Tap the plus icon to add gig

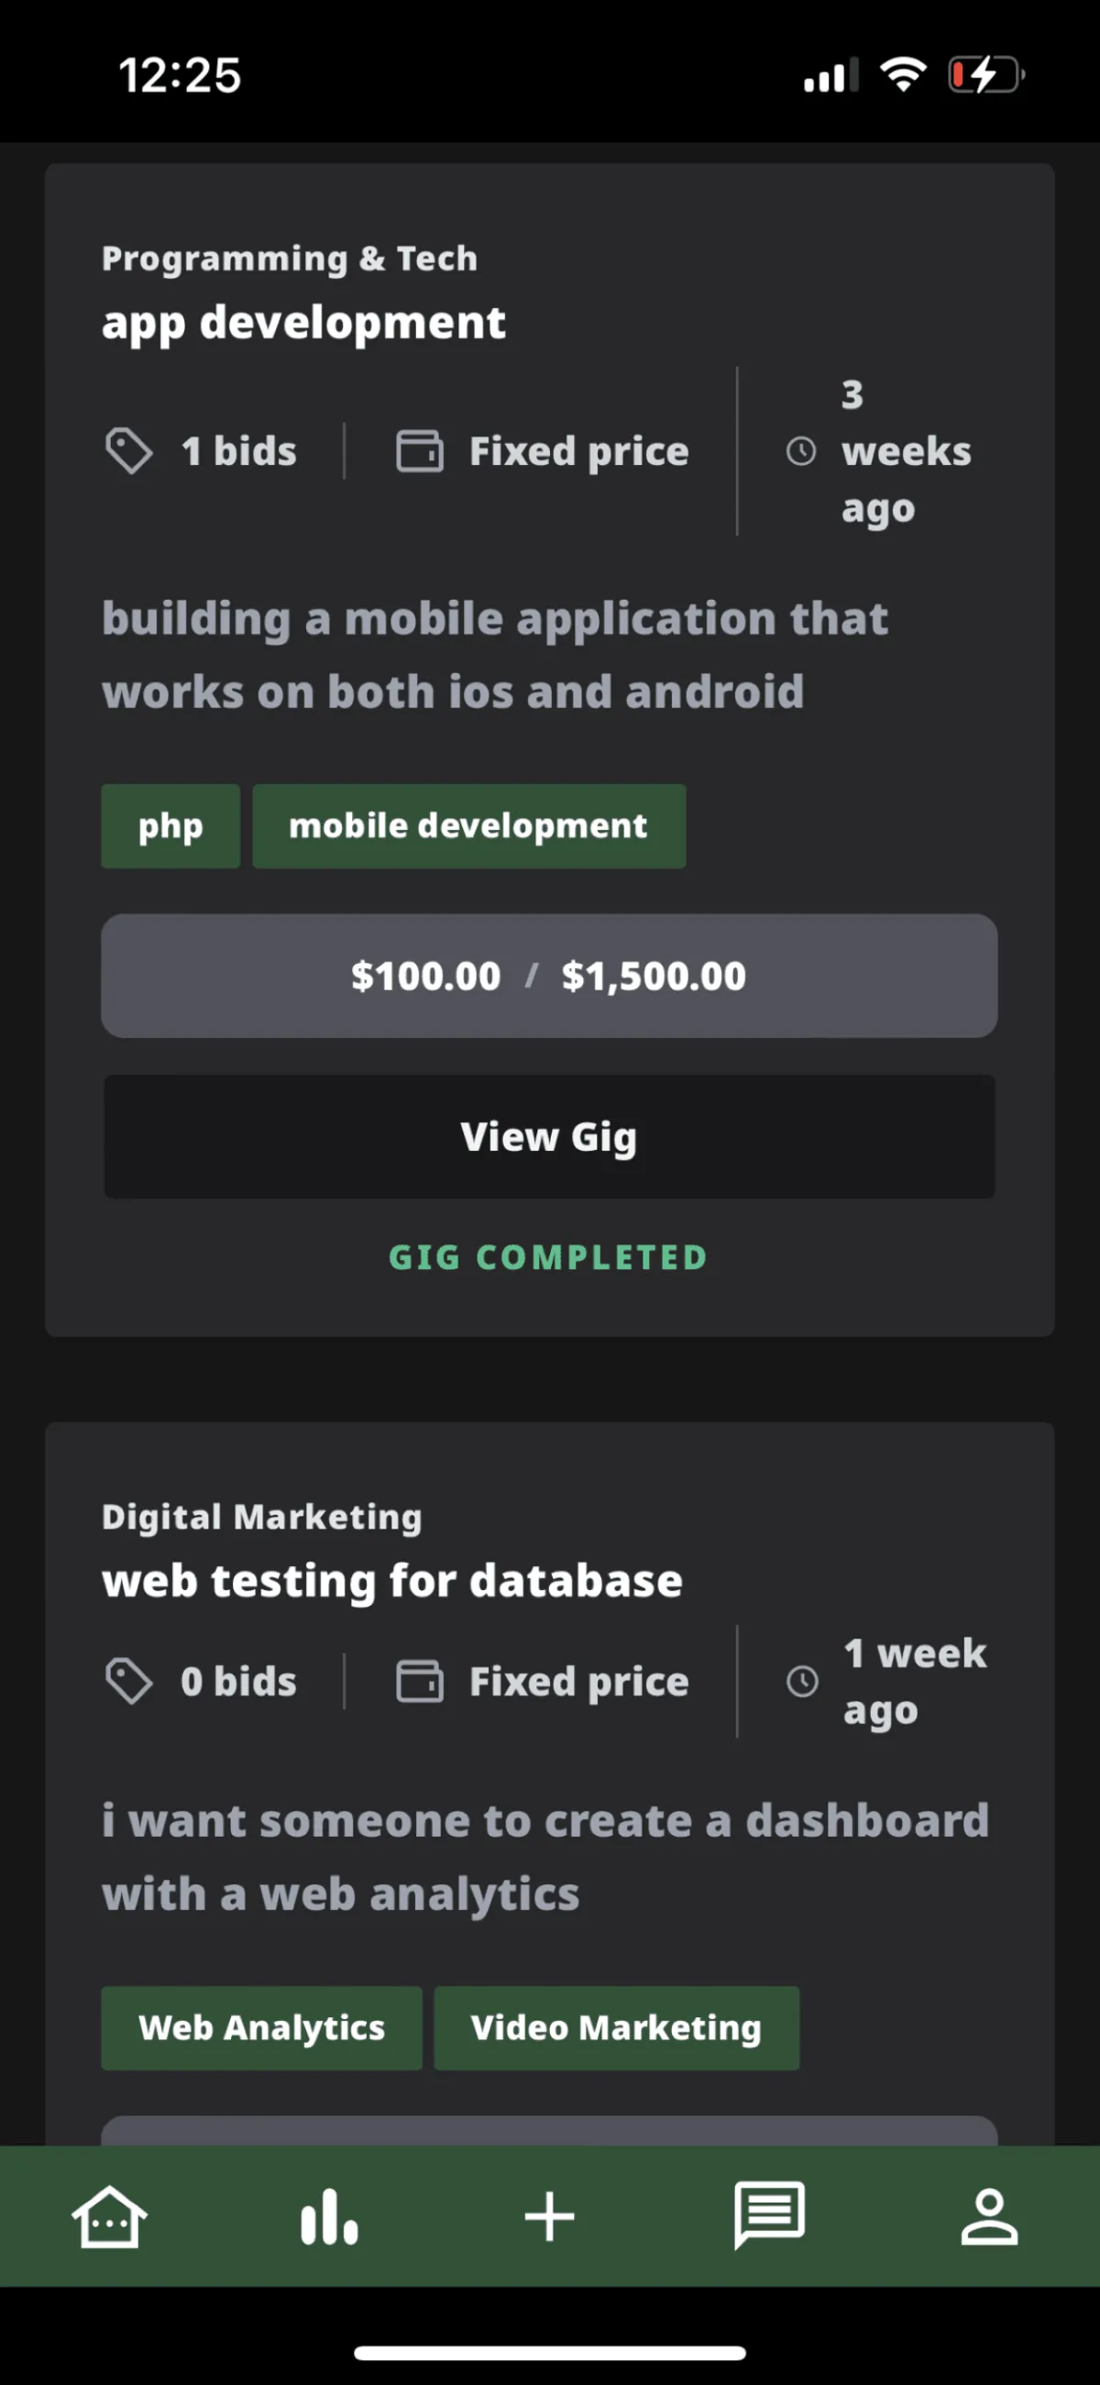pyautogui.click(x=550, y=2216)
